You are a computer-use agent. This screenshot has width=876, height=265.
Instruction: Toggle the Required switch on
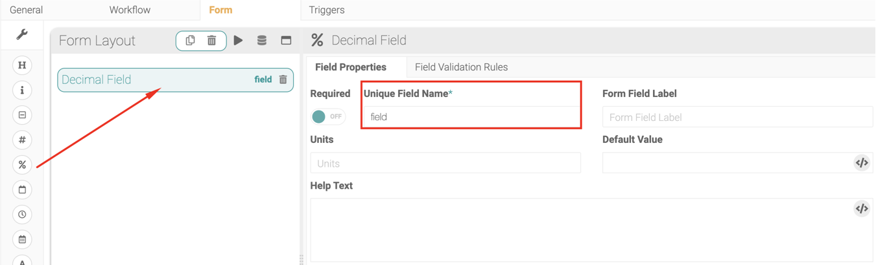(327, 117)
